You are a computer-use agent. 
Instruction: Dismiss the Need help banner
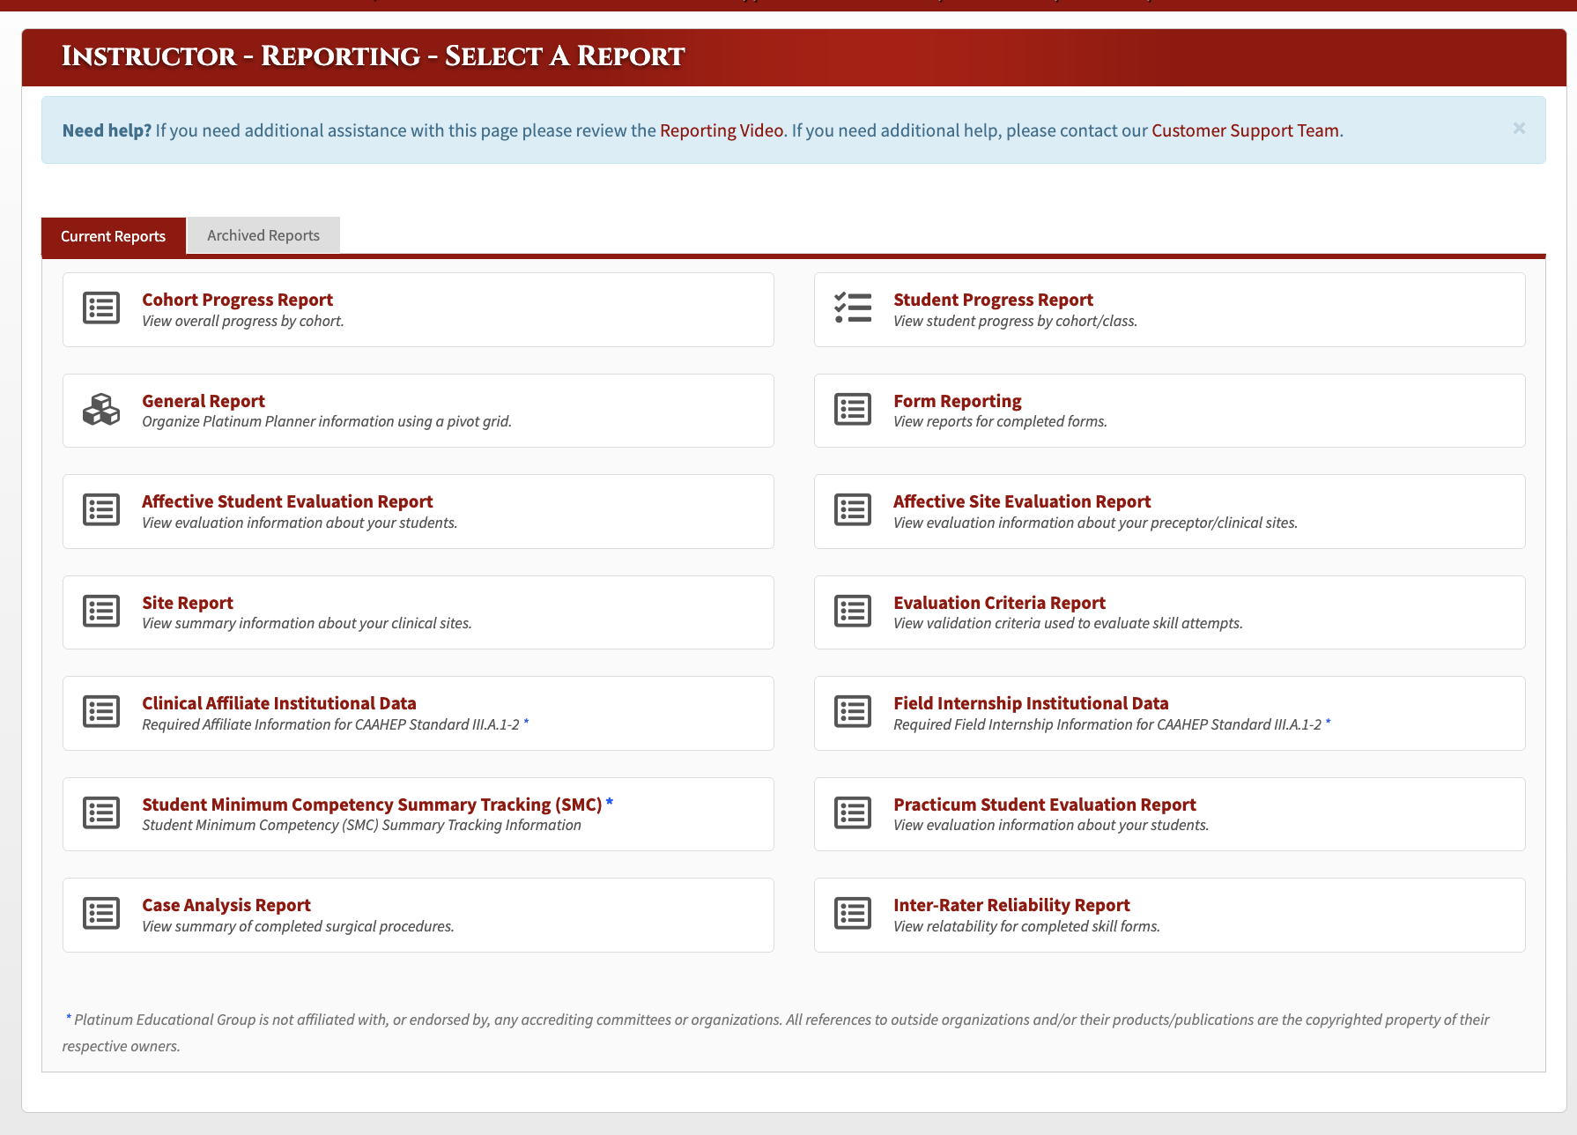point(1519,129)
